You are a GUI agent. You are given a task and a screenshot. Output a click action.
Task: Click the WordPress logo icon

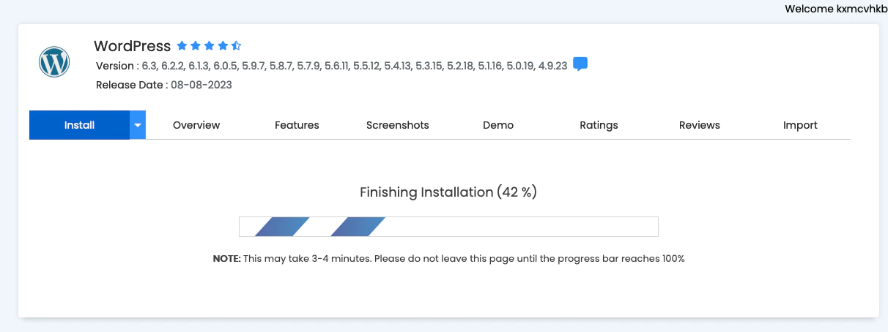tap(54, 62)
